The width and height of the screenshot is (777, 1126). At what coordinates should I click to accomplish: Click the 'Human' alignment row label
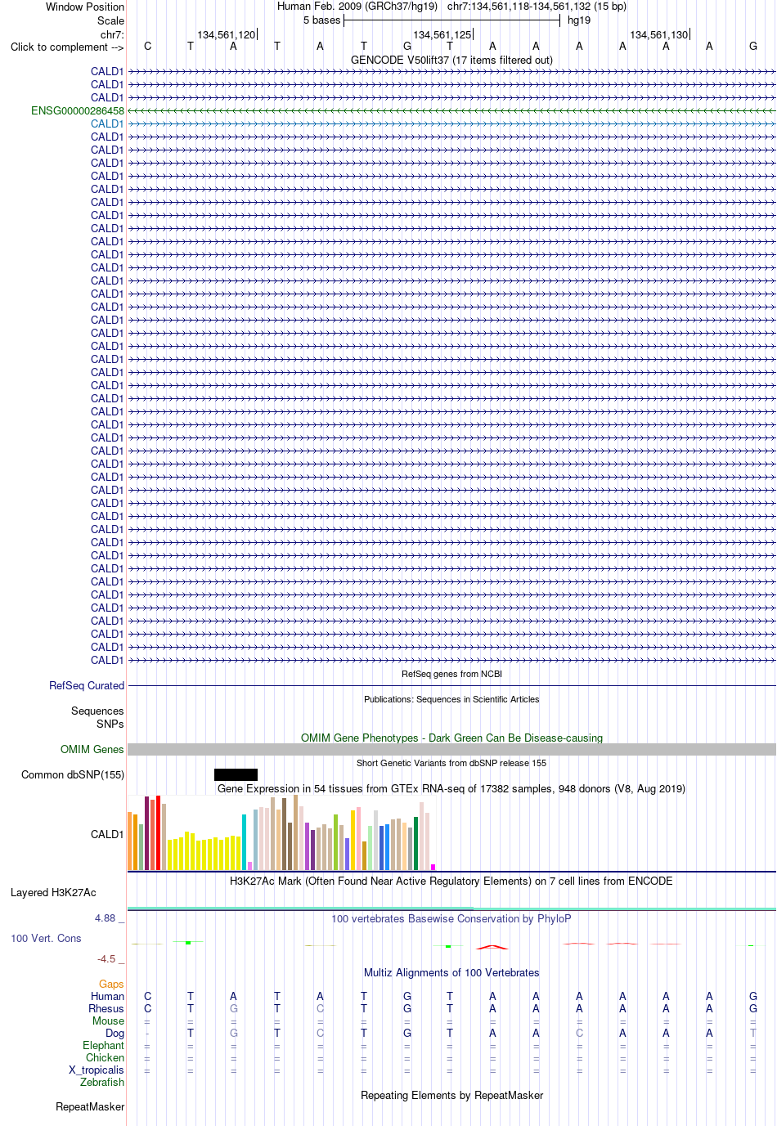107,996
